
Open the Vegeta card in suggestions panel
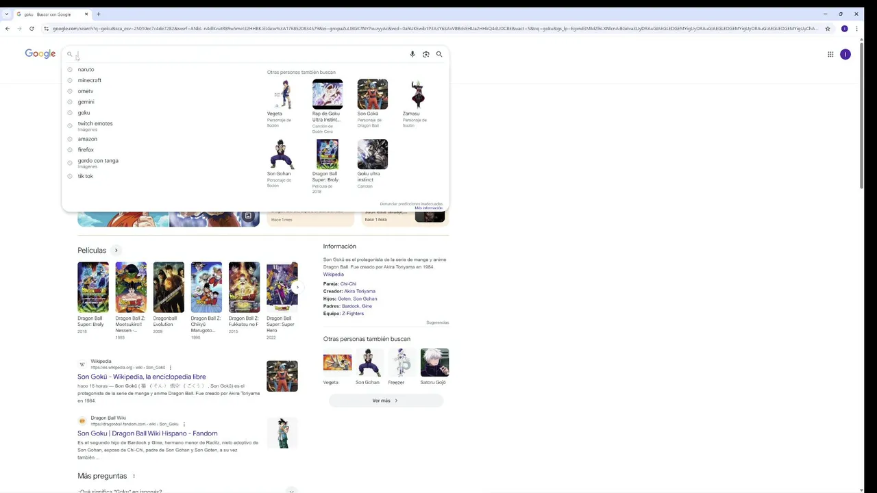(282, 103)
